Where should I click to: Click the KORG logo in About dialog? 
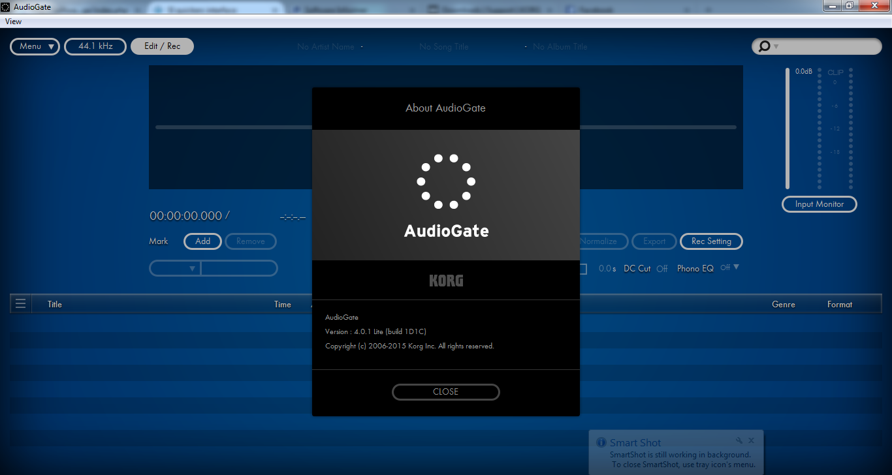pyautogui.click(x=446, y=281)
